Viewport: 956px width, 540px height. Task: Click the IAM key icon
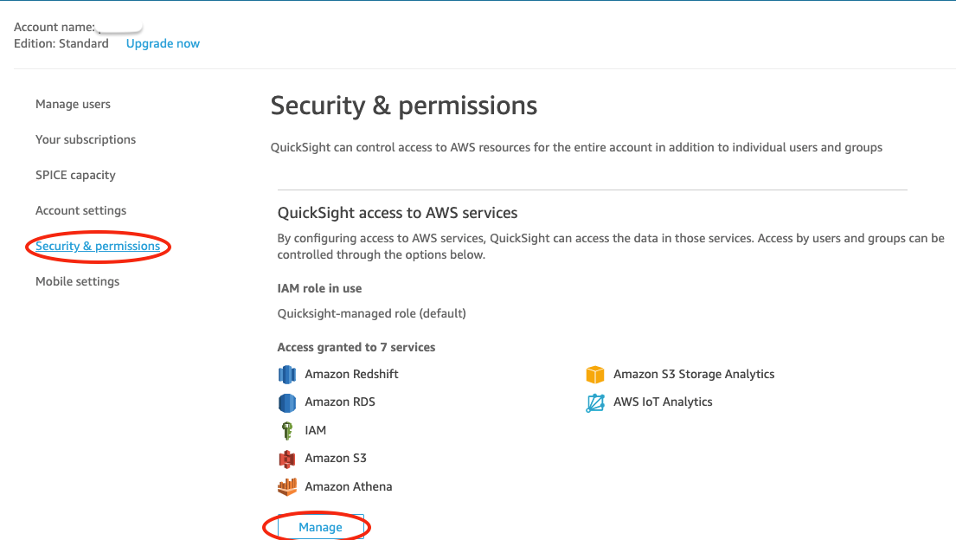click(287, 430)
